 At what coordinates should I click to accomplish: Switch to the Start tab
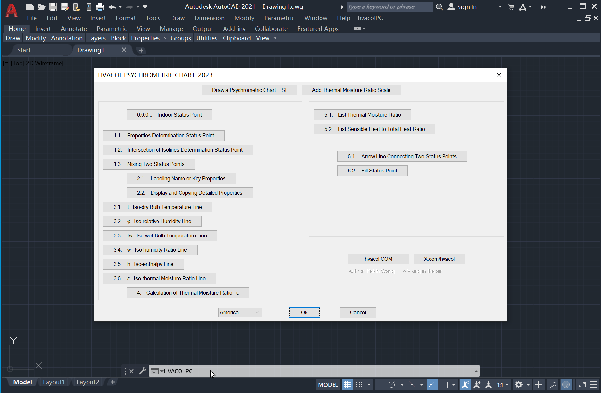pos(24,50)
